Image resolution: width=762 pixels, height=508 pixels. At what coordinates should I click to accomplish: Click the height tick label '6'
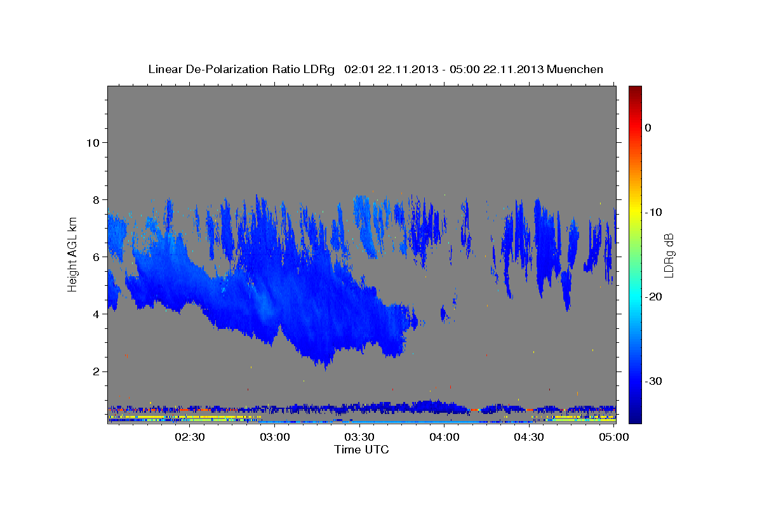[96, 257]
